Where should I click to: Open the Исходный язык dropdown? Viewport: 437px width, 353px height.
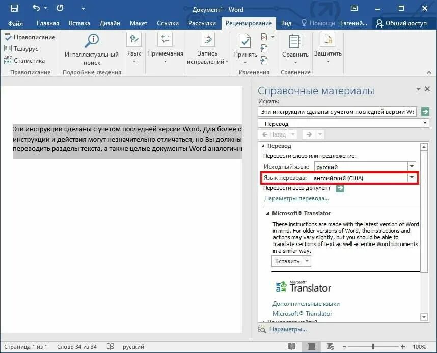pyautogui.click(x=412, y=166)
